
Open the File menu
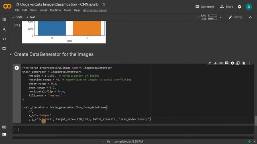point(17,10)
